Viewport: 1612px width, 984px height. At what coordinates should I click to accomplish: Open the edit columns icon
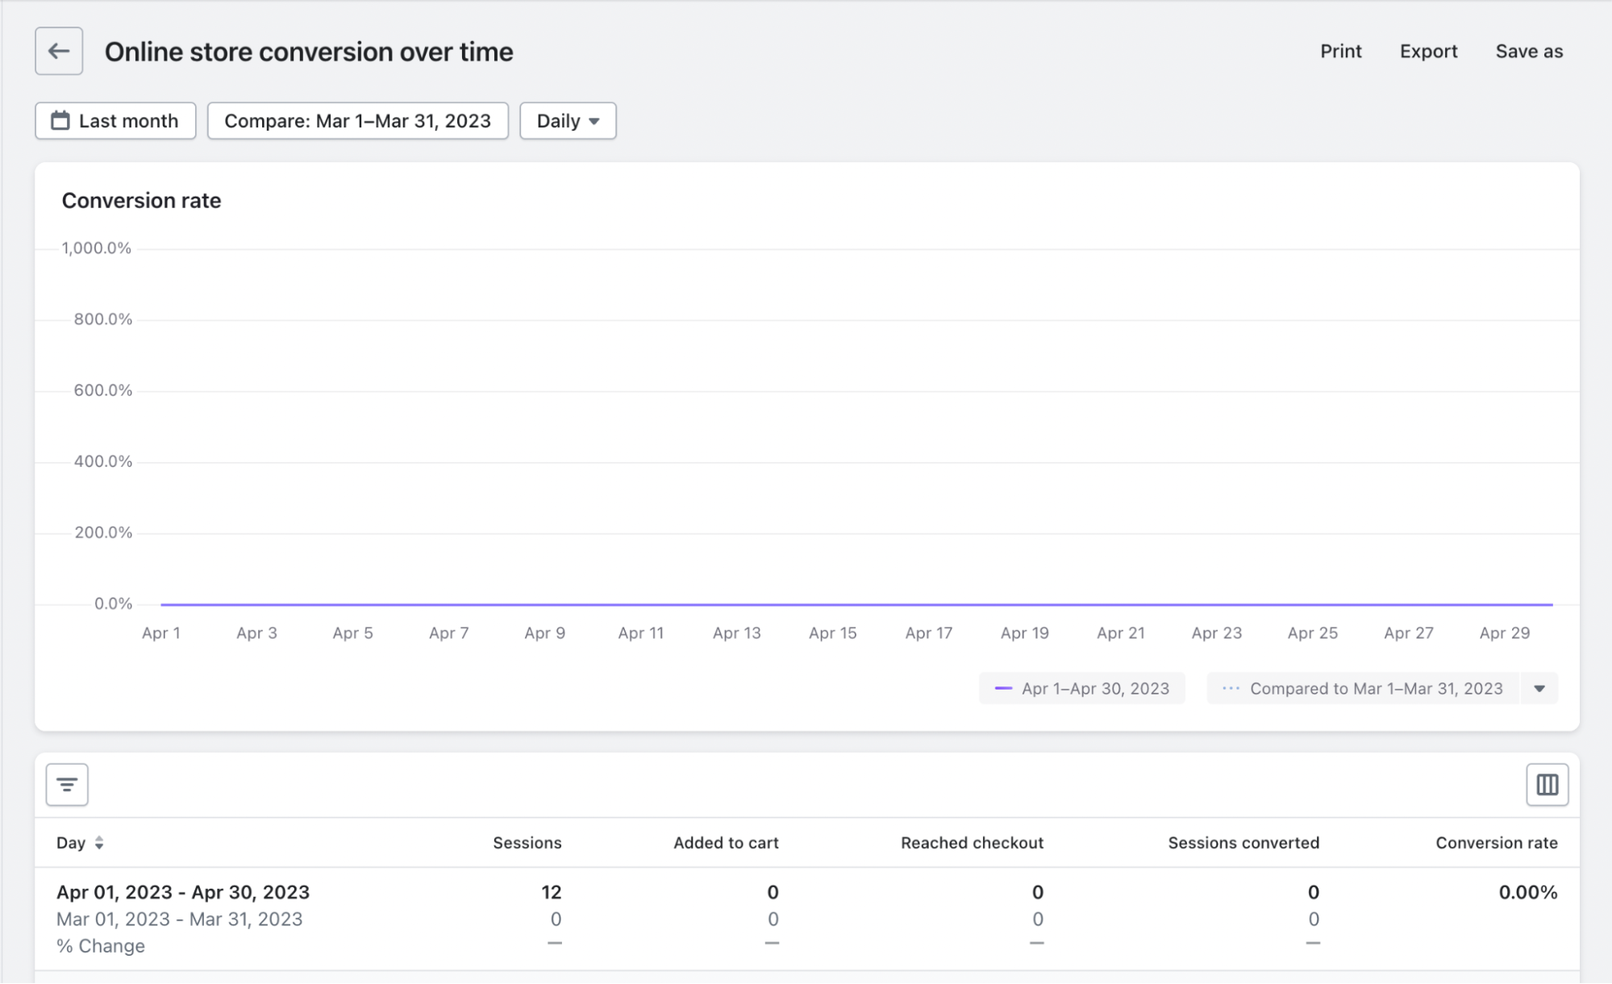[x=1547, y=785]
